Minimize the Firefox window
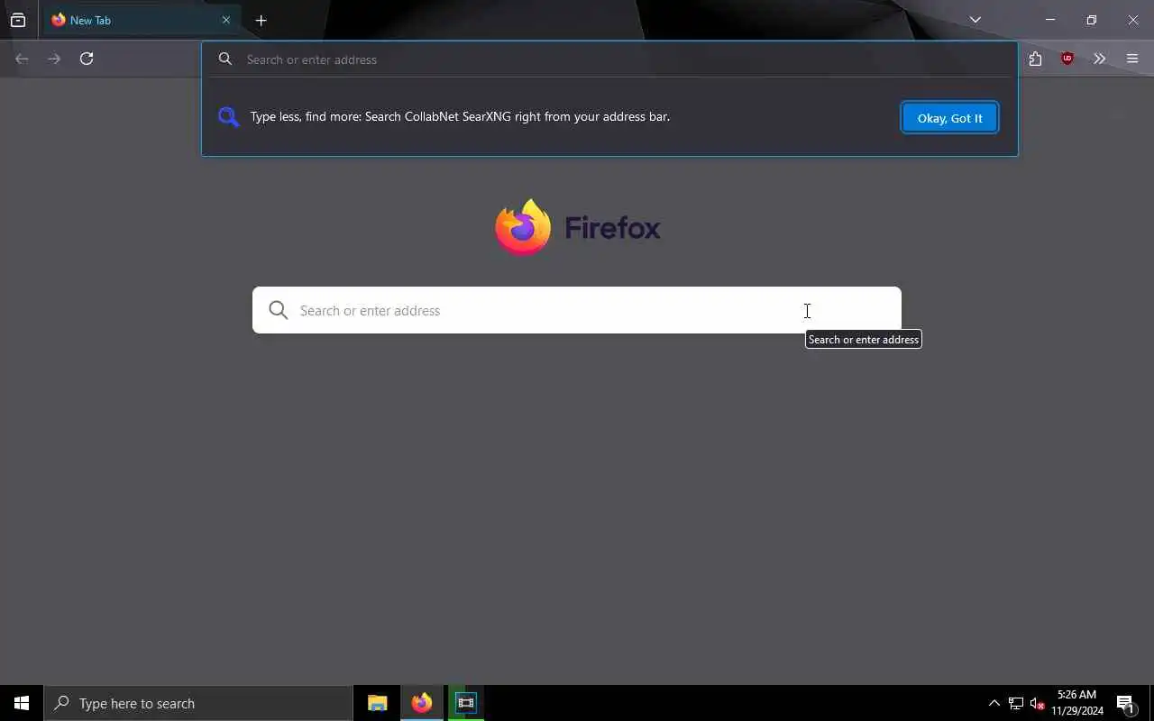Image resolution: width=1154 pixels, height=721 pixels. (1050, 20)
